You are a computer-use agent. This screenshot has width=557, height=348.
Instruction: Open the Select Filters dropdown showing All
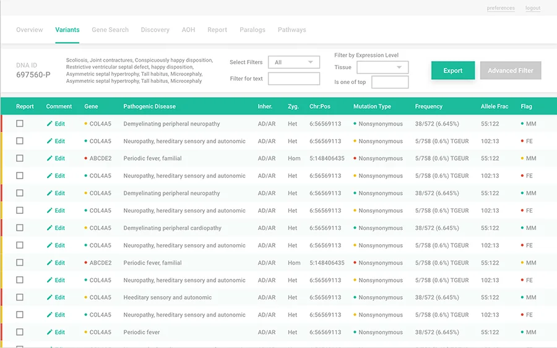(294, 62)
